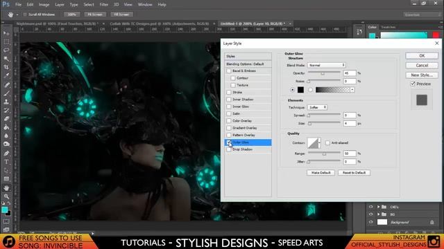The height and width of the screenshot is (249, 444).
Task: Select the Rectangle shape tool
Action: (x=6, y=179)
